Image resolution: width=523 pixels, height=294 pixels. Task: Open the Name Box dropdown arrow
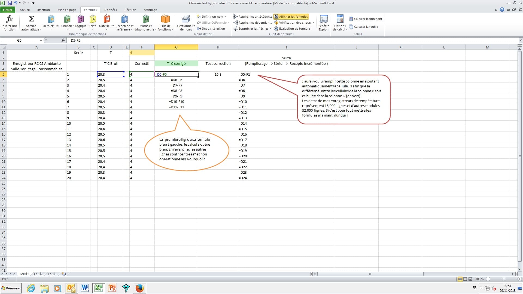coord(41,40)
